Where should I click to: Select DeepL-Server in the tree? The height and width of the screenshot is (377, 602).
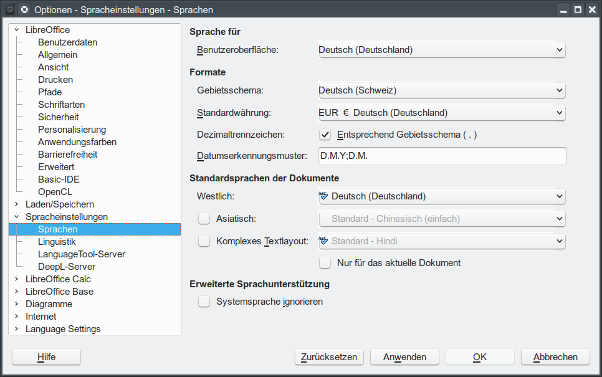pos(67,267)
